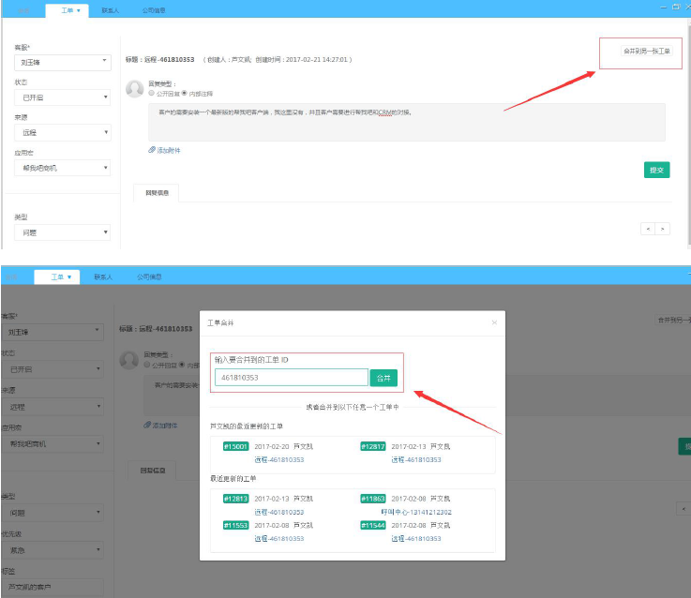The image size is (691, 598).
Task: Click the user avatar beside 回复类型 in top screenshot
Action: coord(135,89)
